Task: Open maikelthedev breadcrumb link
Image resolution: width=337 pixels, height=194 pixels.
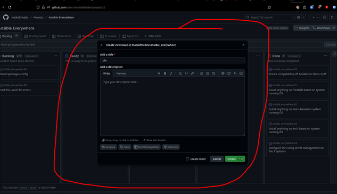Action: pyautogui.click(x=20, y=18)
